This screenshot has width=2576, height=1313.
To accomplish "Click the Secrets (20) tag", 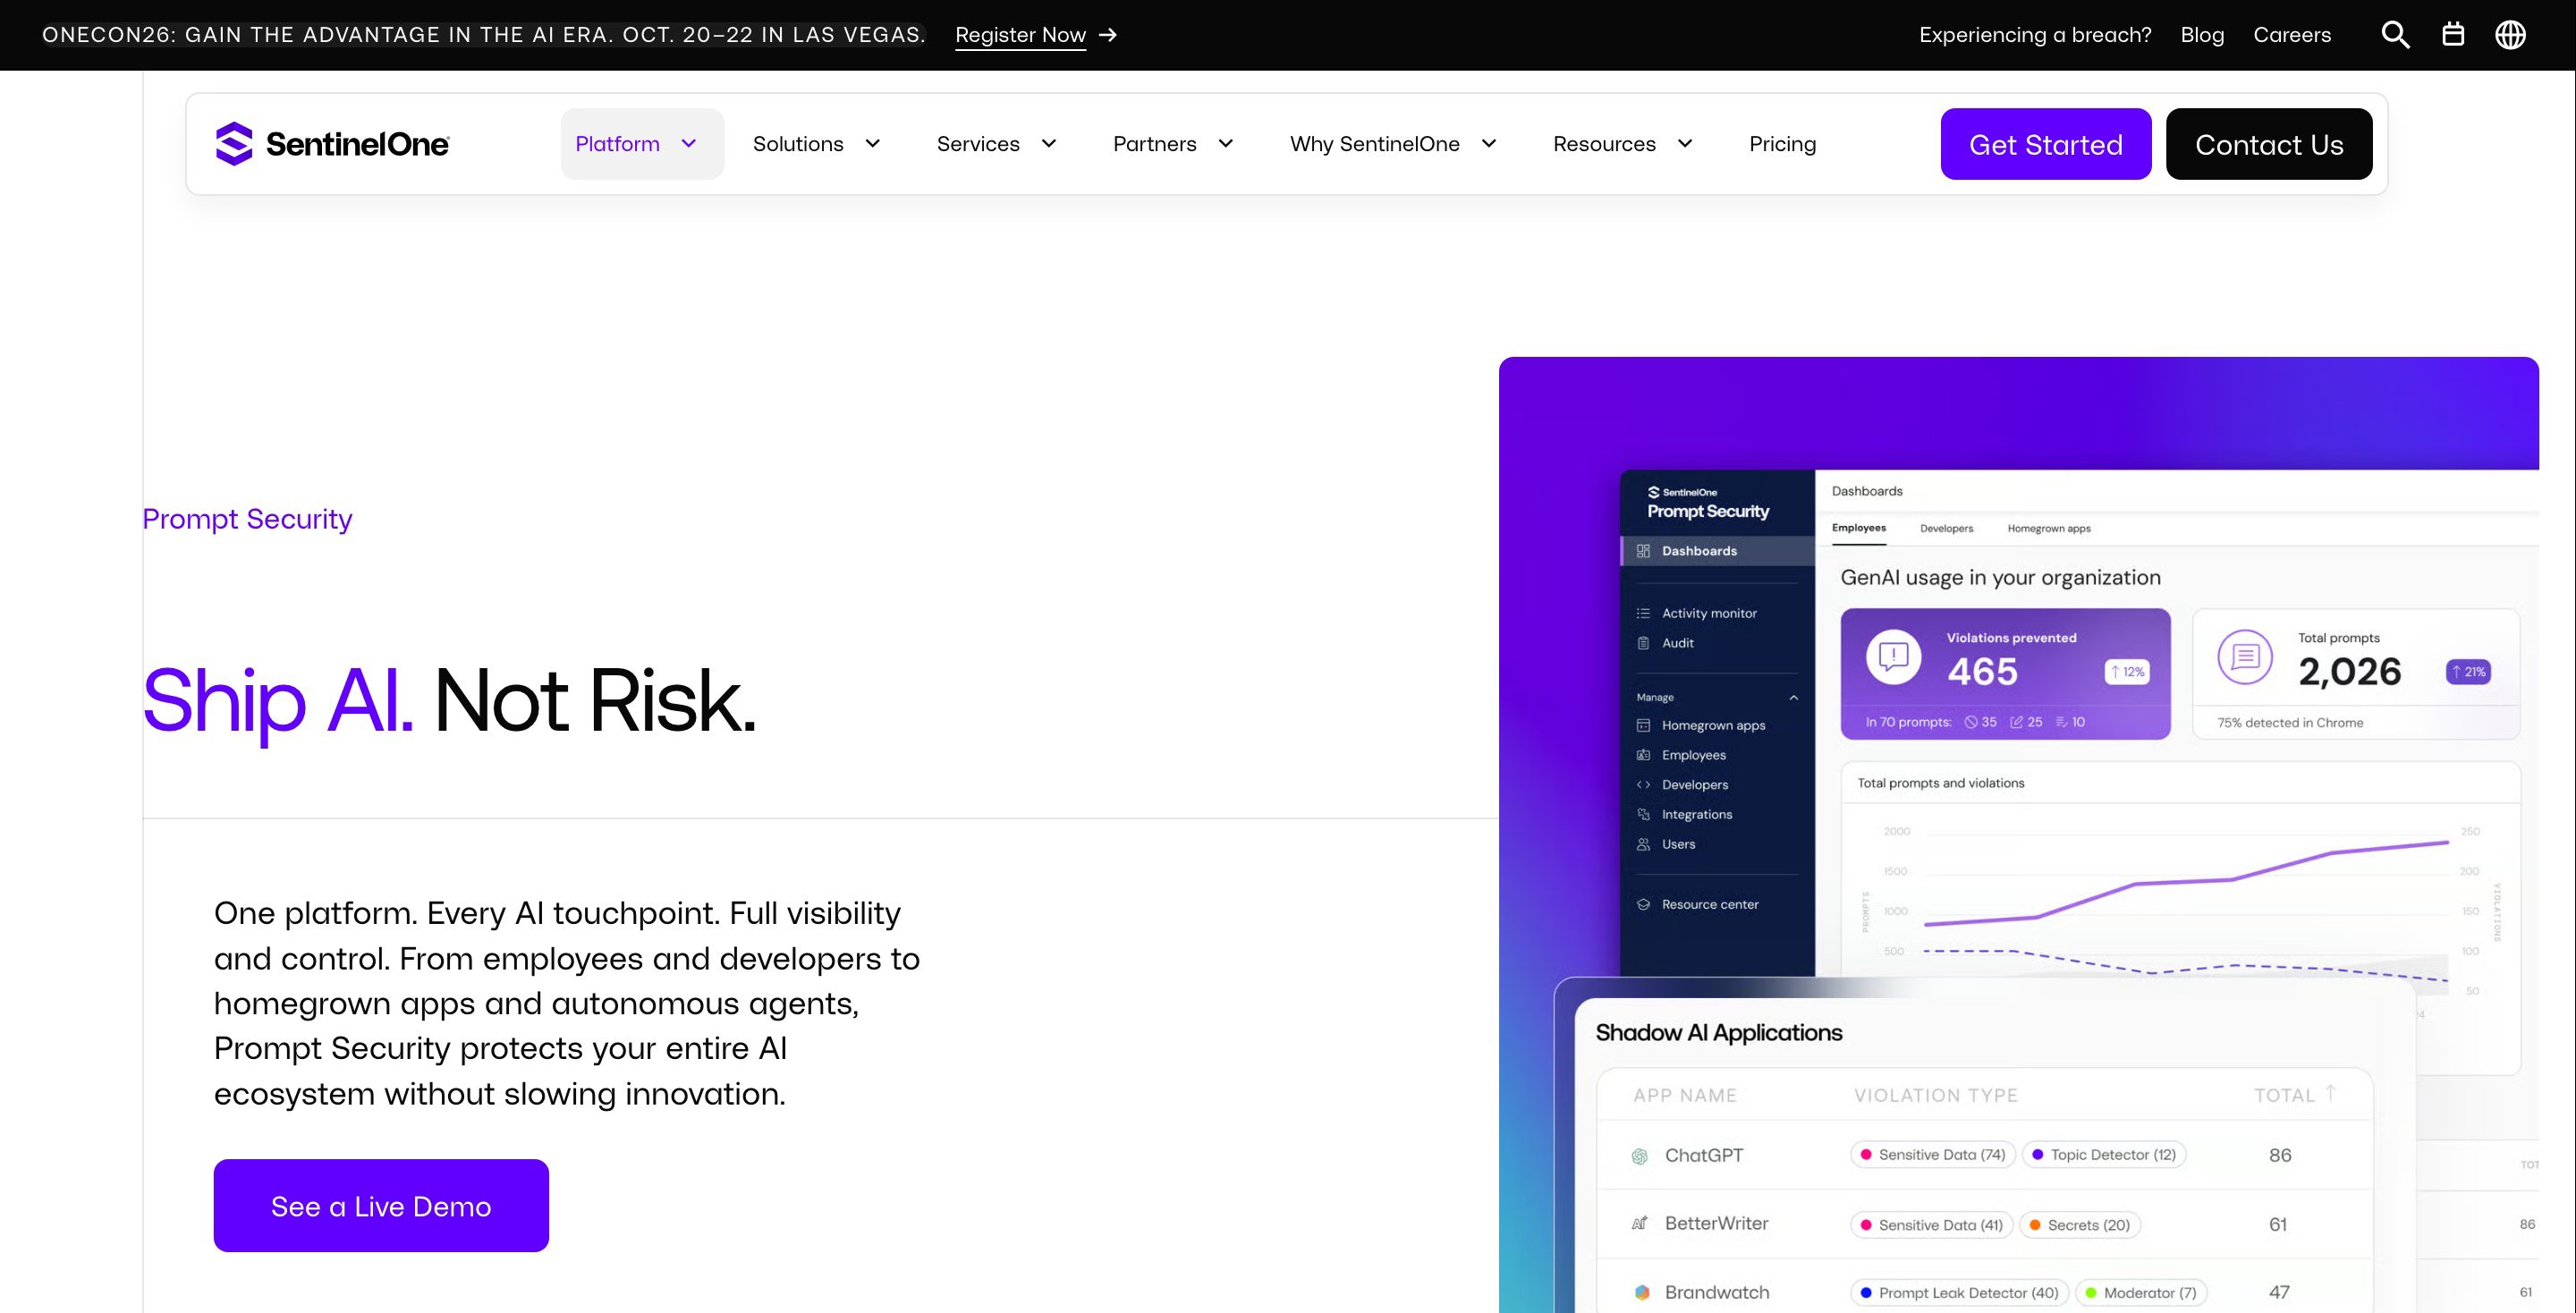I will coord(2080,1225).
